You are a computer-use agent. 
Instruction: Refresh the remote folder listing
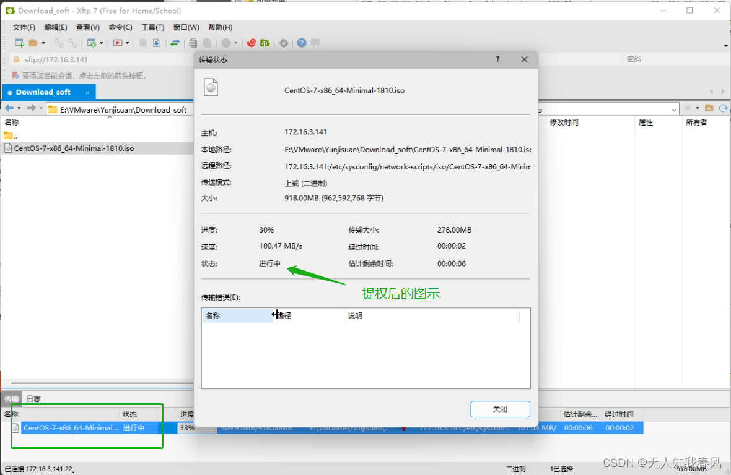pos(722,108)
